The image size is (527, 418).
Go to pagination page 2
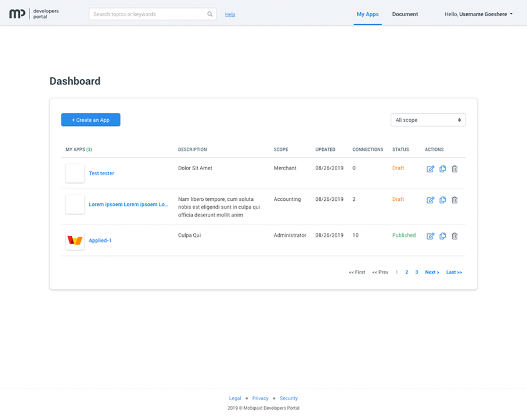point(407,272)
